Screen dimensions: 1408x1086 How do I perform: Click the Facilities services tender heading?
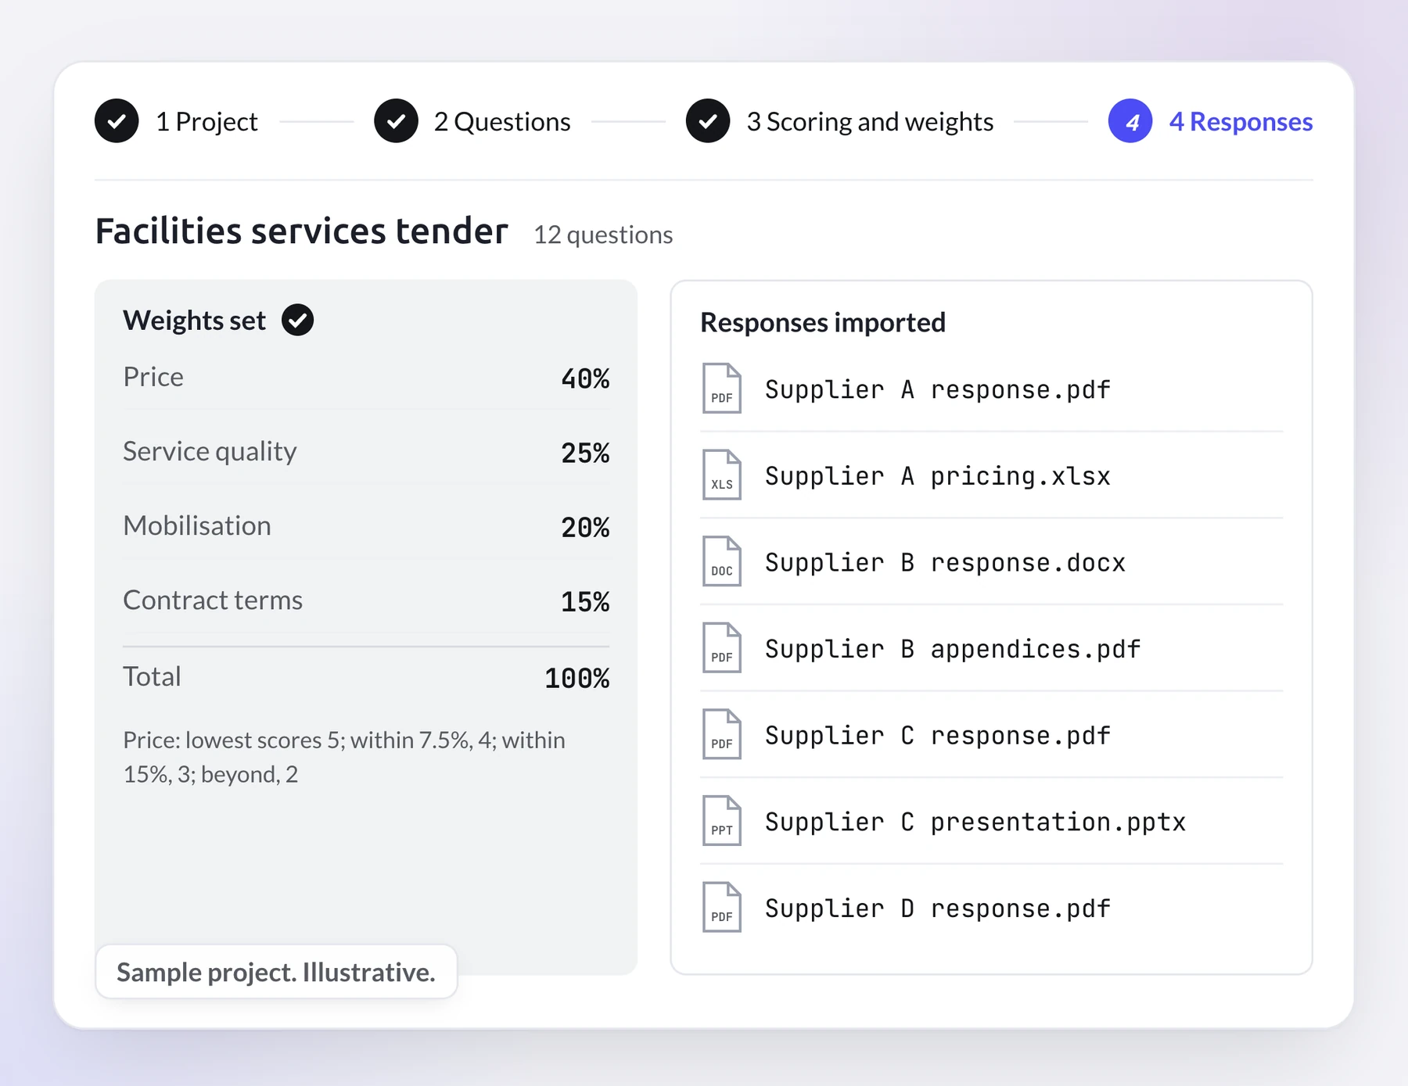(x=302, y=231)
